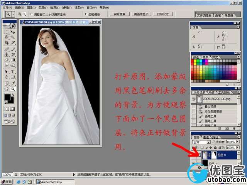Click the 打印尺寸 button
This screenshot has height=185, width=247.
[x=163, y=14]
